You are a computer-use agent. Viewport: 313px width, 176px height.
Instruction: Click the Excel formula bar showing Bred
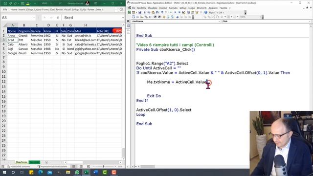pos(92,18)
